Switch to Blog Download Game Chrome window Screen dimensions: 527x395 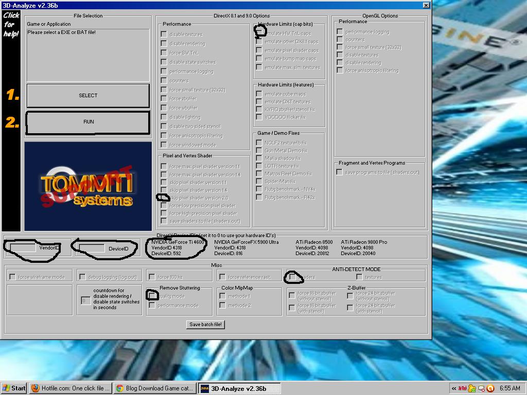(x=155, y=388)
